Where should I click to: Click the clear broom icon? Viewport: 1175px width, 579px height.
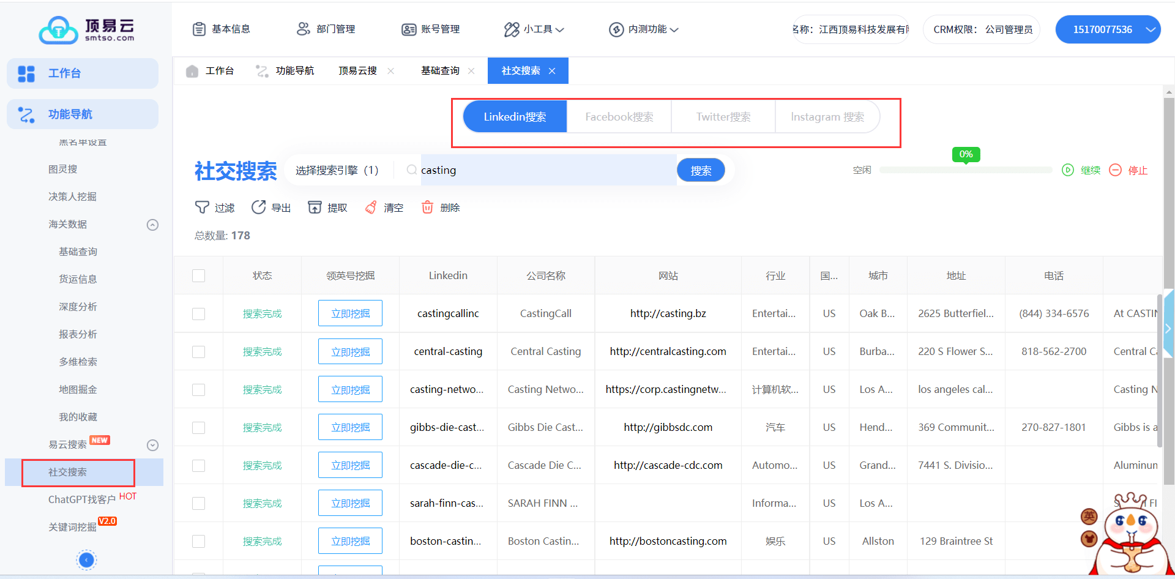coord(371,207)
